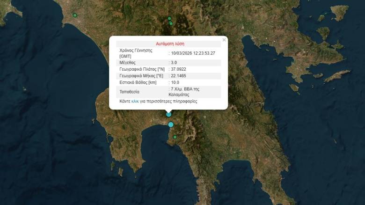This screenshot has height=205, width=365.
Task: Click the Τοποθεσία row label
Action: click(x=129, y=91)
